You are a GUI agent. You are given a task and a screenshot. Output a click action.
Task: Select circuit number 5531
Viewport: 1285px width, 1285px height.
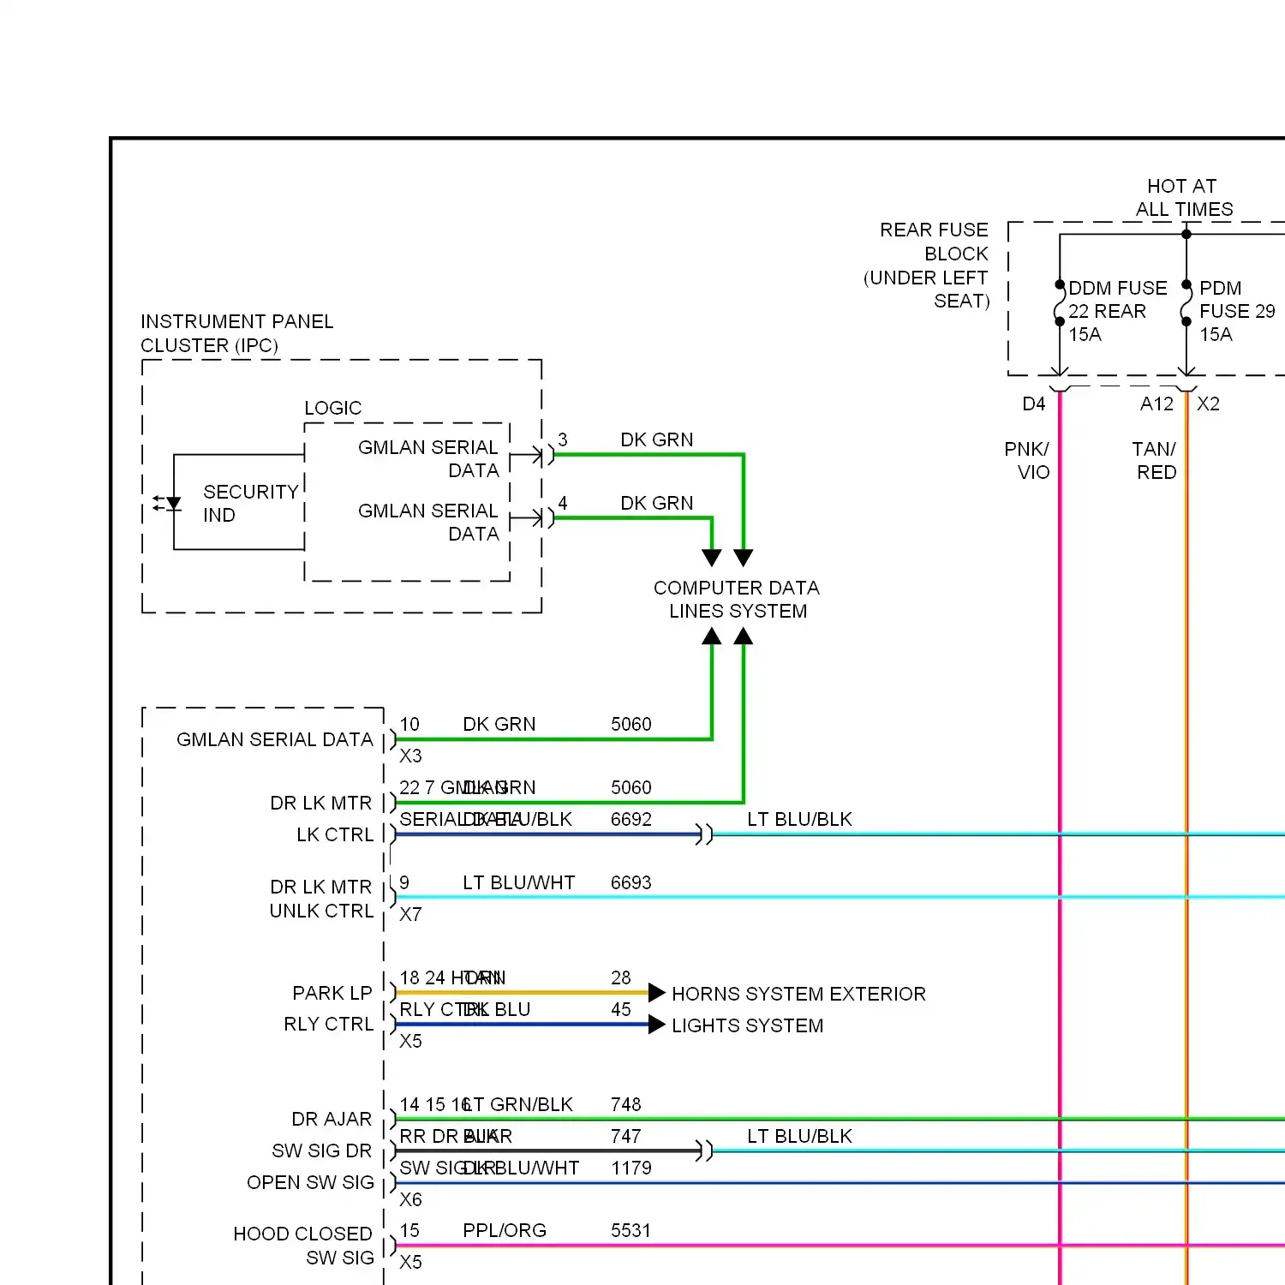[631, 1230]
